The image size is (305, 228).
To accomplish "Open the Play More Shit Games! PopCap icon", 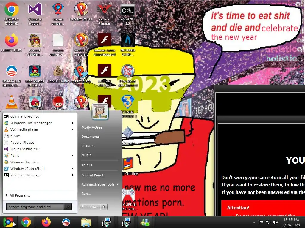I will [x=127, y=76].
